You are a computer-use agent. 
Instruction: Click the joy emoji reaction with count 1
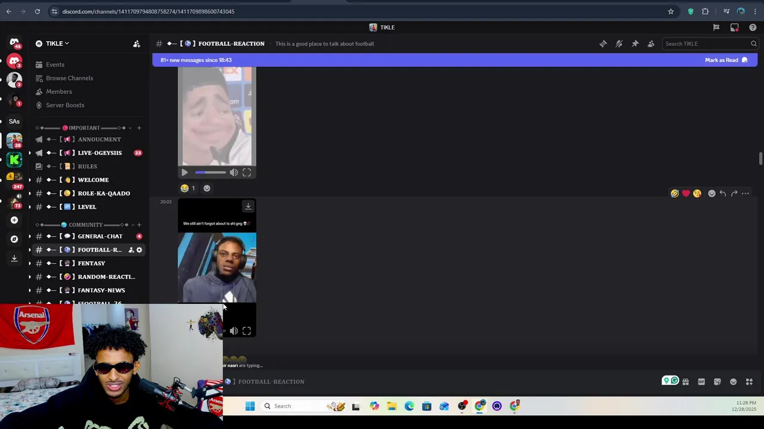(188, 188)
